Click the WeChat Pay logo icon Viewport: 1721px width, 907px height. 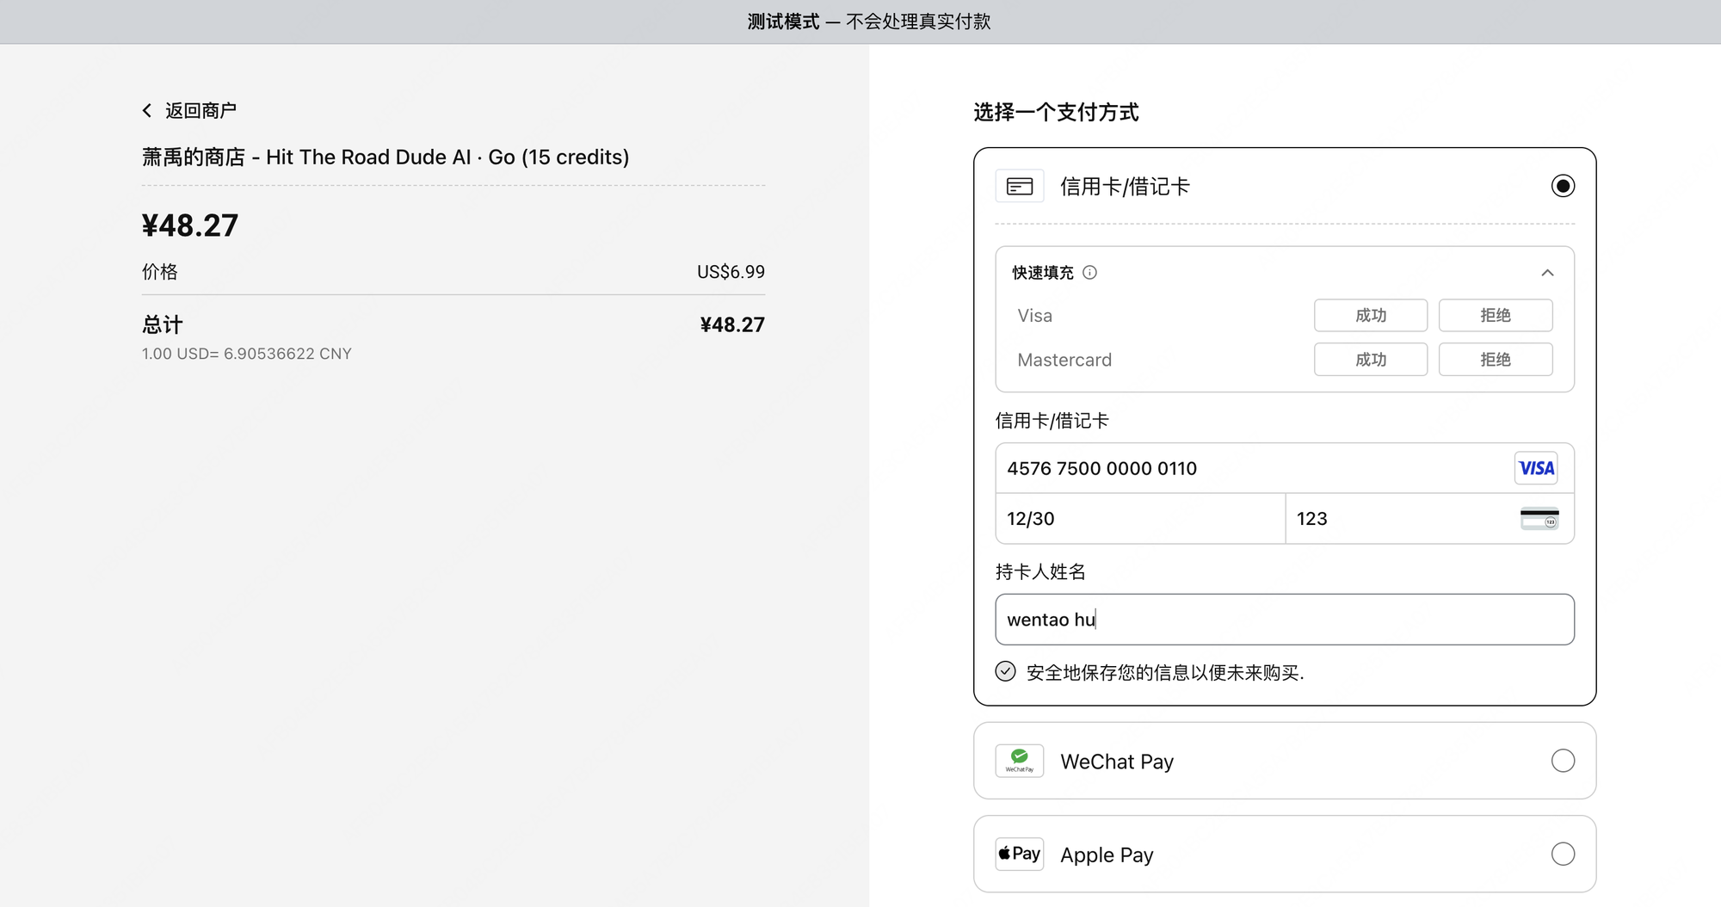[1020, 761]
